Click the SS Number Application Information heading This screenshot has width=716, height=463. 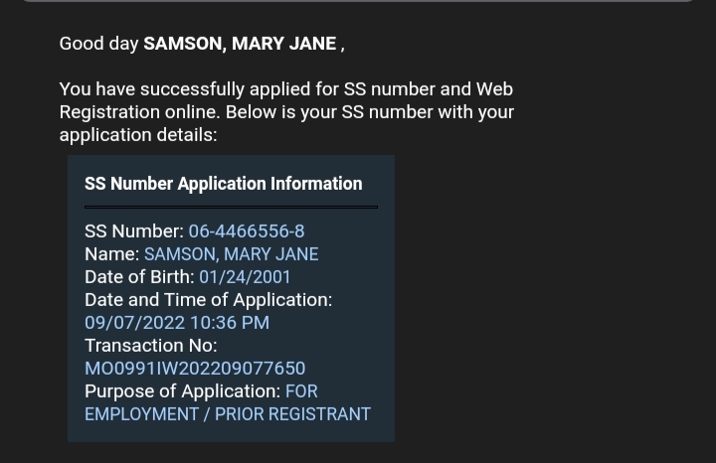[x=223, y=184]
